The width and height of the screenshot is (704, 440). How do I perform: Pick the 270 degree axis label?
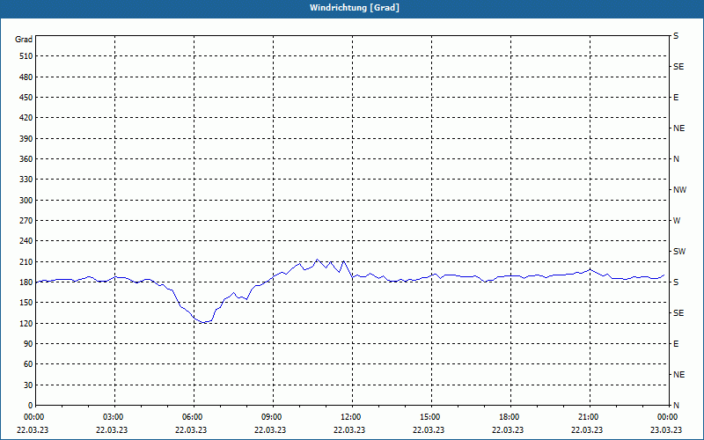(x=26, y=221)
